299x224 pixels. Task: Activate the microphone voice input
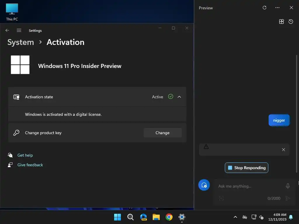point(288,186)
